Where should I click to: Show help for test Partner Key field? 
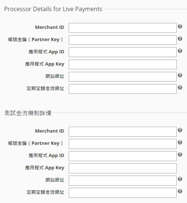click(180, 142)
